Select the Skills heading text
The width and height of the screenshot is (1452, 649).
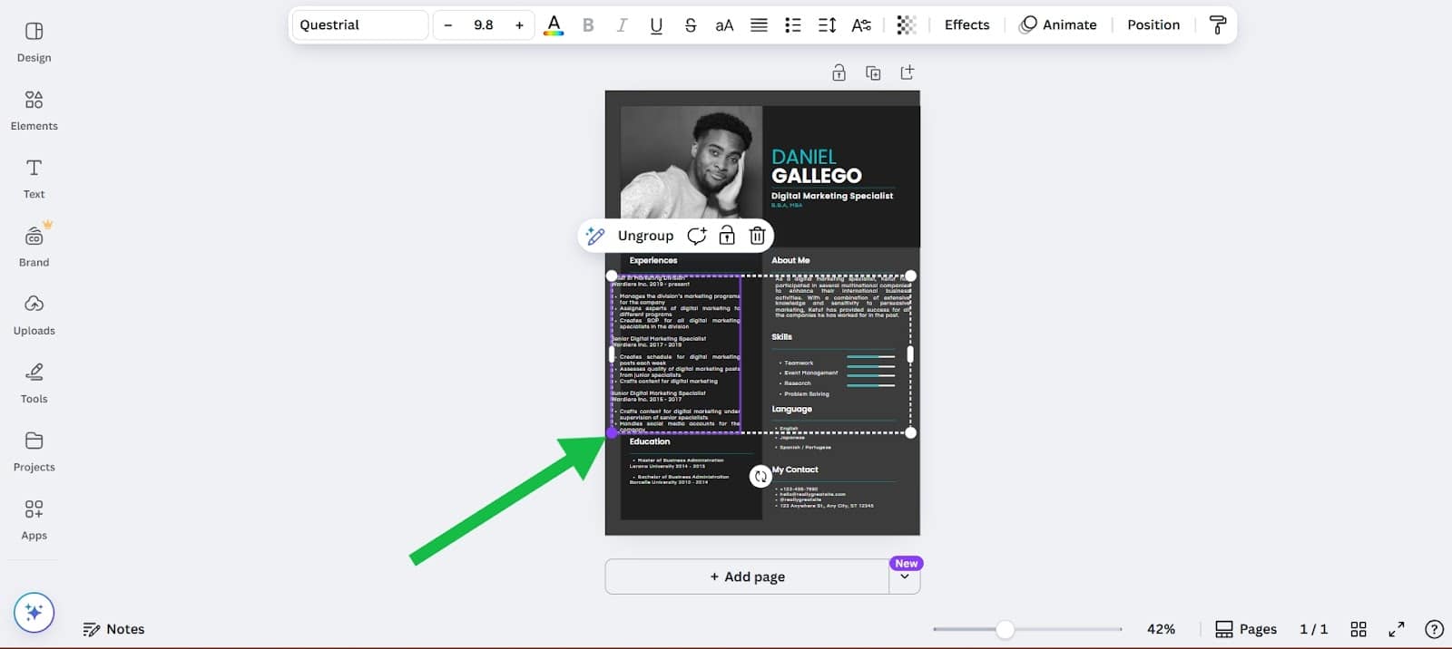(x=781, y=336)
